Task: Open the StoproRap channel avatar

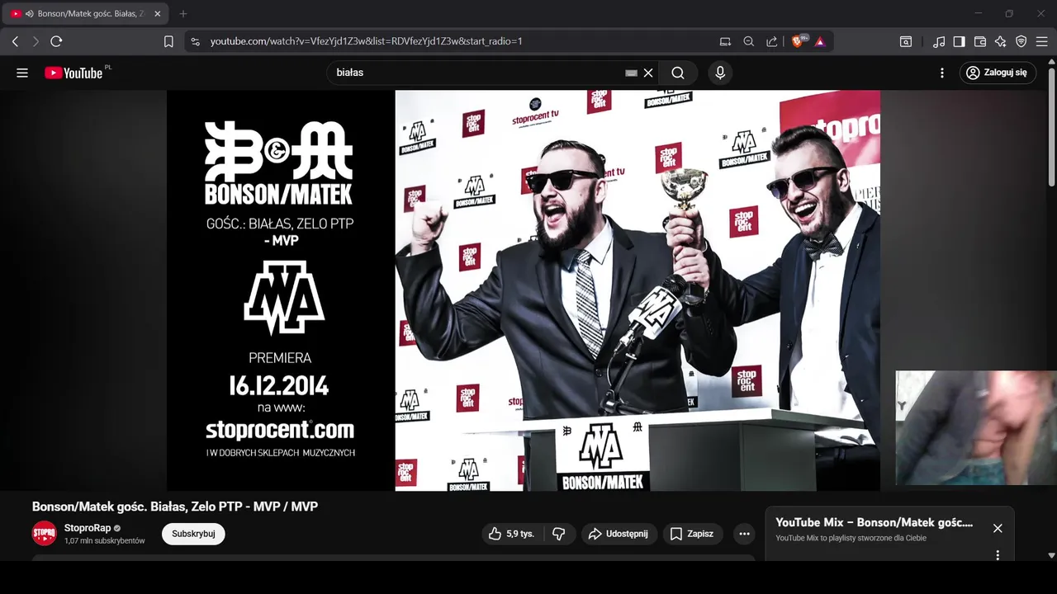Action: tap(45, 534)
